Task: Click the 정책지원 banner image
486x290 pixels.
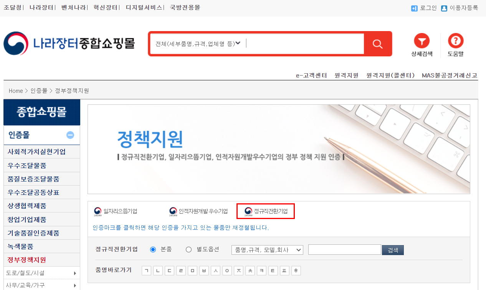Action: 279,149
